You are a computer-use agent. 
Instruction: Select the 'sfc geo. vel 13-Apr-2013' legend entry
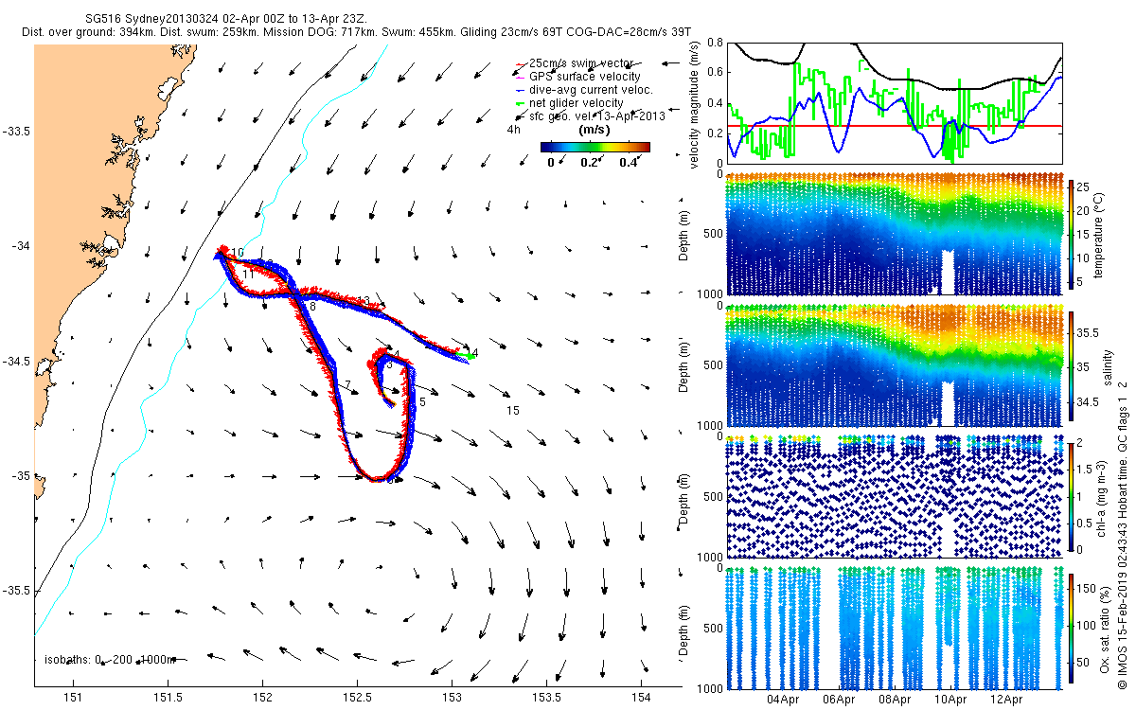590,116
